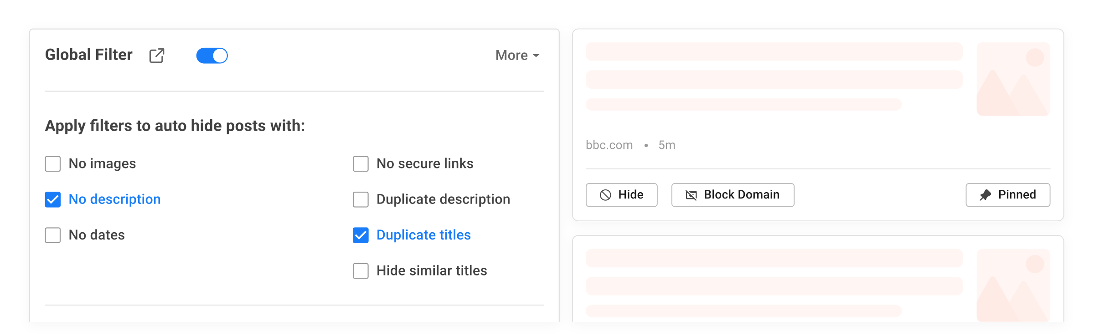Enable the No secure links filter
Viewport: 1094px width, 336px height.
tap(361, 163)
